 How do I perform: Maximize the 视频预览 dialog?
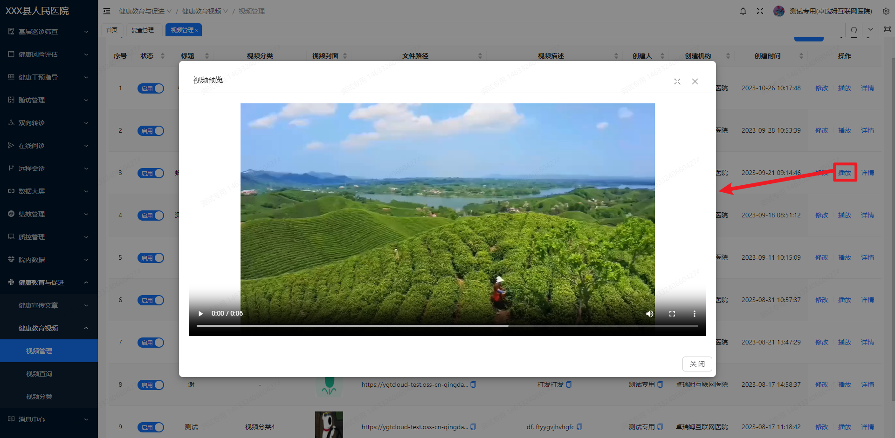pos(677,81)
